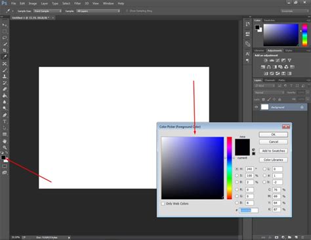Select the Rectangular Marquee tool
Screen dimensions: 311x240
click(x=5, y=32)
